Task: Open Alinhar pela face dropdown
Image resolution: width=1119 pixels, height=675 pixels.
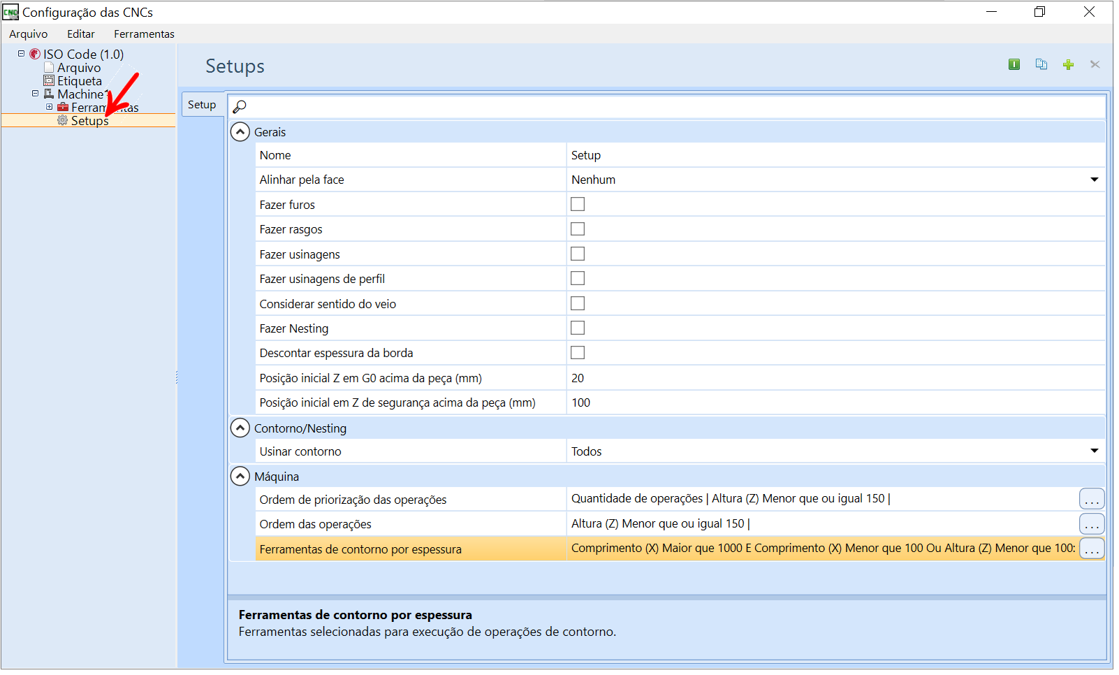Action: 1094,180
